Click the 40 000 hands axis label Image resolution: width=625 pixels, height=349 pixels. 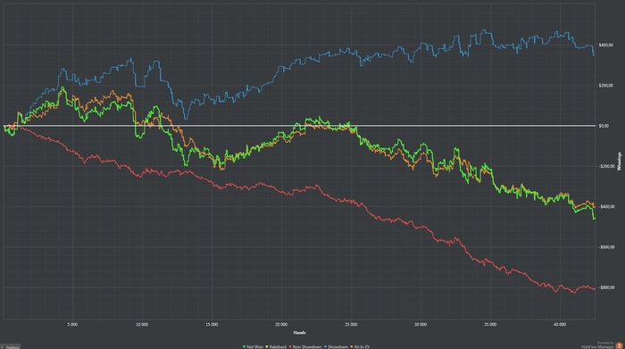click(x=560, y=325)
